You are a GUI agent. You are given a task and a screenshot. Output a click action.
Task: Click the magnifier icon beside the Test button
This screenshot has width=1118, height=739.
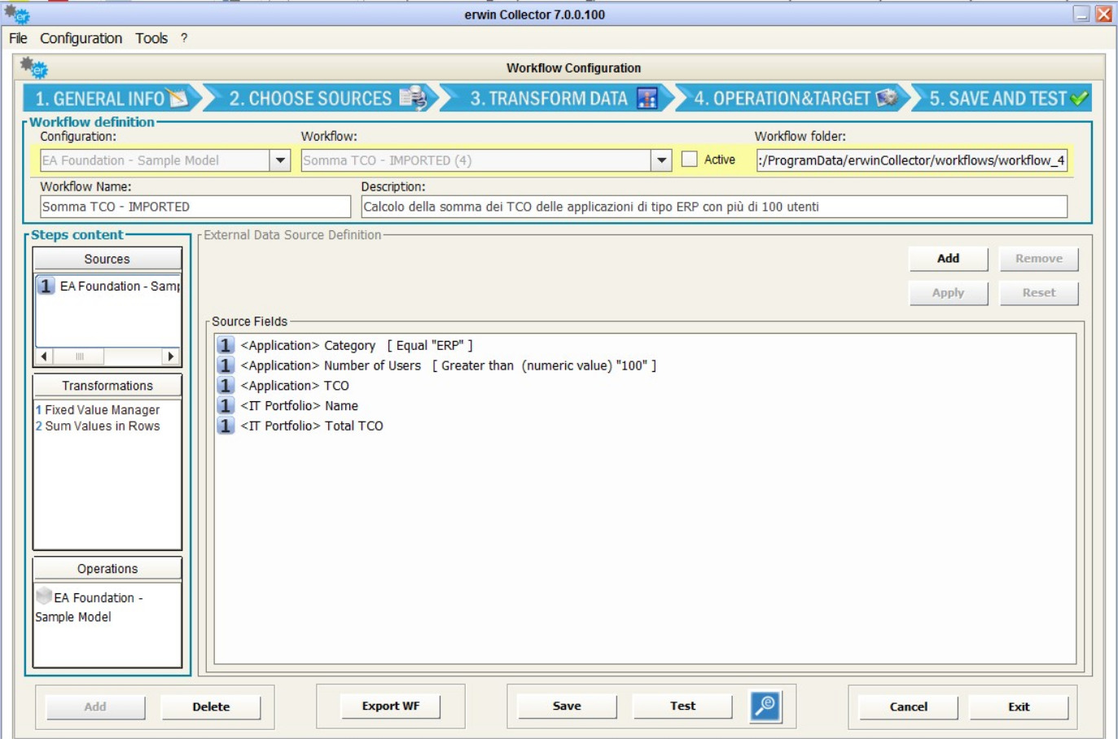click(x=765, y=706)
